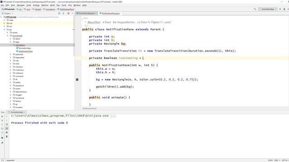Click the gutter color preview for Color.color
The image size is (289, 162).
point(77,80)
